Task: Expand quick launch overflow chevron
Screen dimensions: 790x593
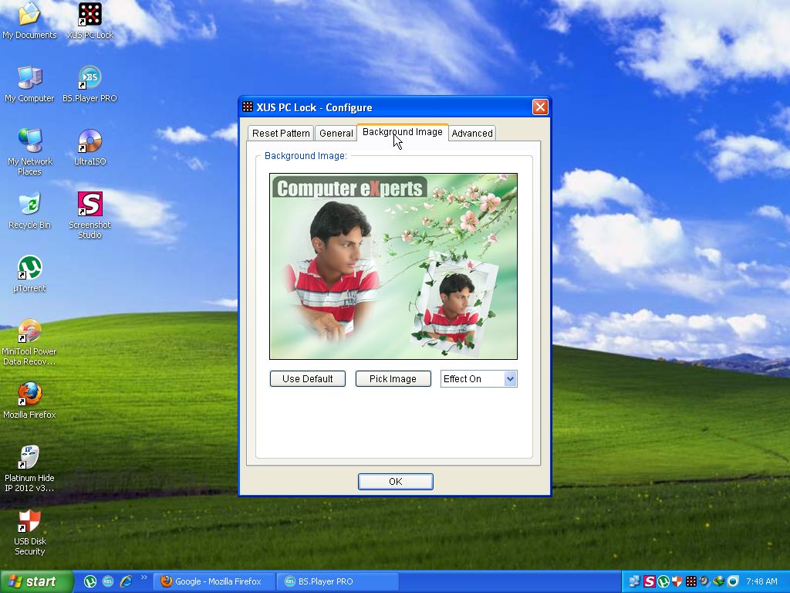Action: pos(144,578)
